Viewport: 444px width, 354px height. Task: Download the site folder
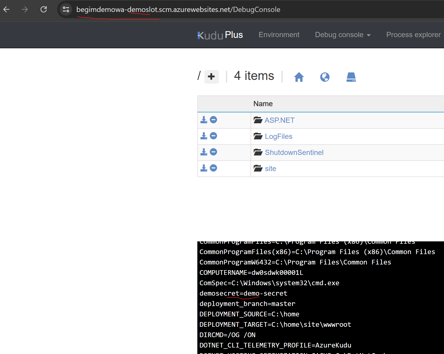204,168
